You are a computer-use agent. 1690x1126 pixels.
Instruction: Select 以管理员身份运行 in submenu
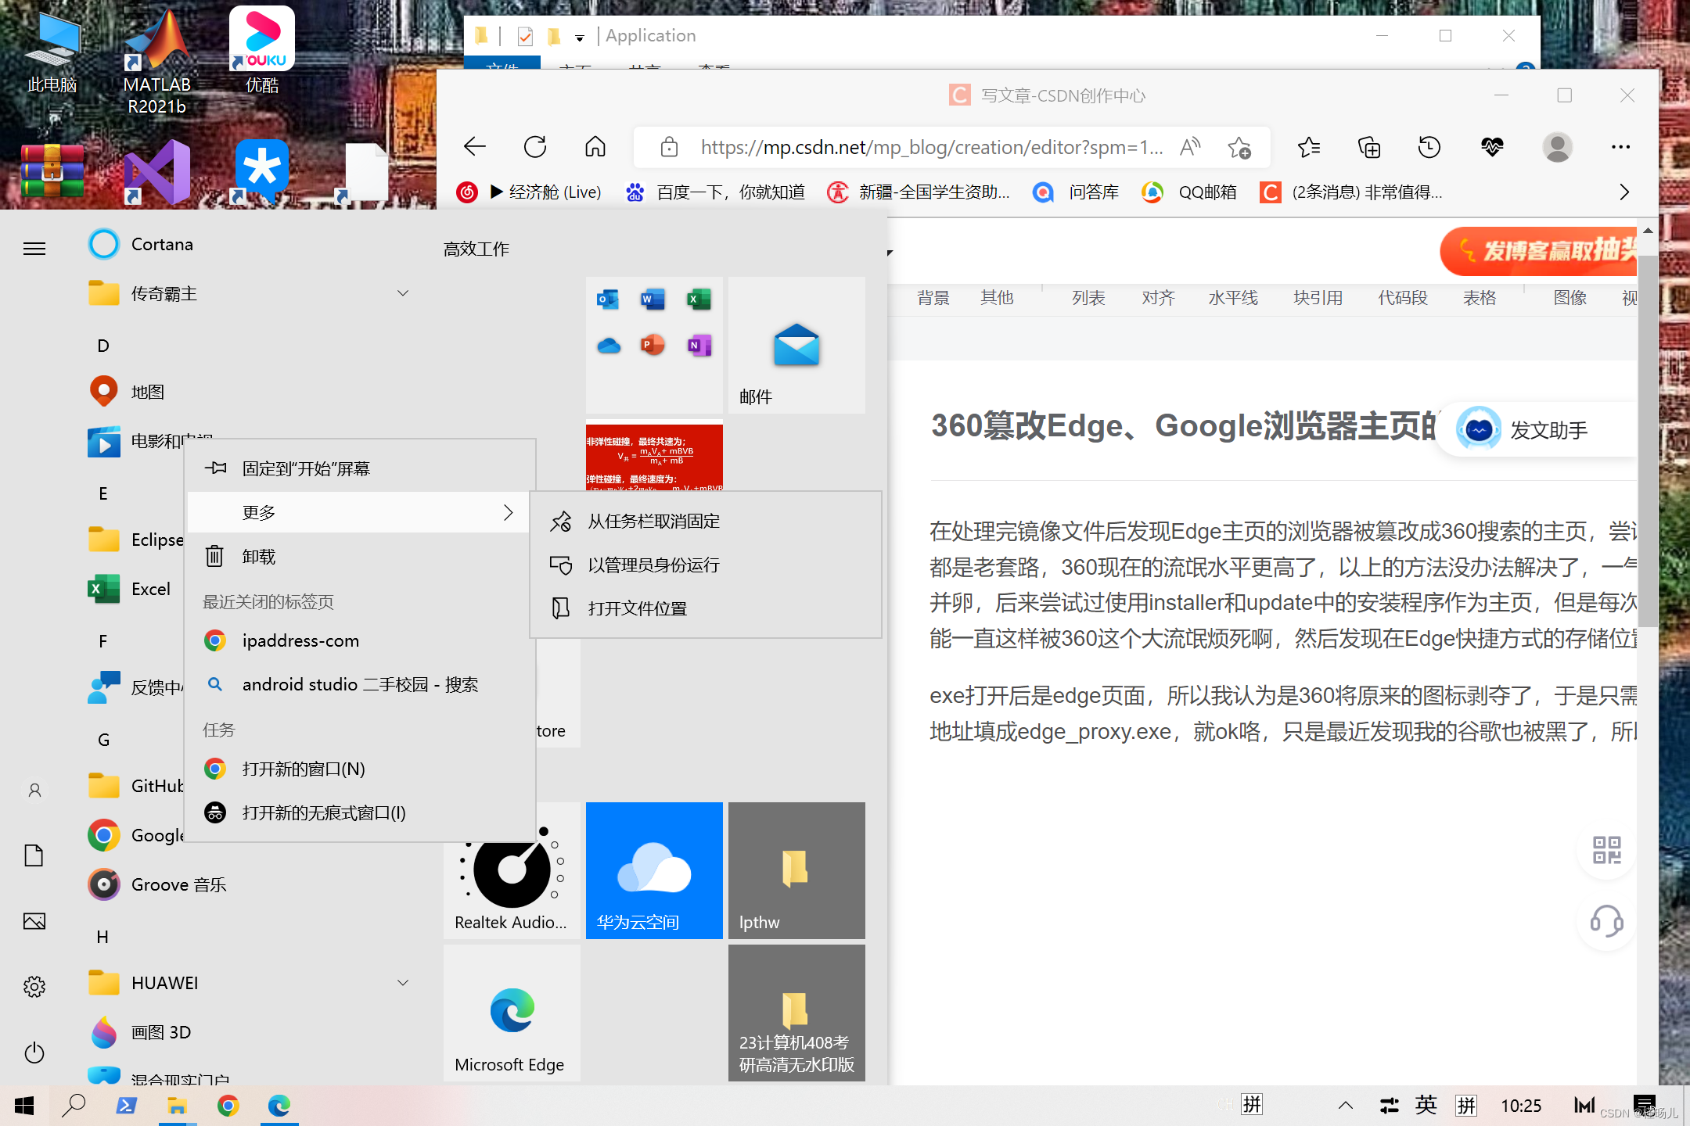[x=653, y=565]
